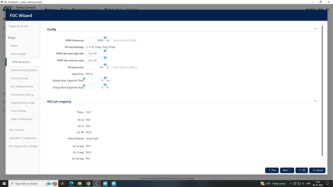333x187 pixels.
Task: Open notification center icon
Action: click(x=327, y=183)
